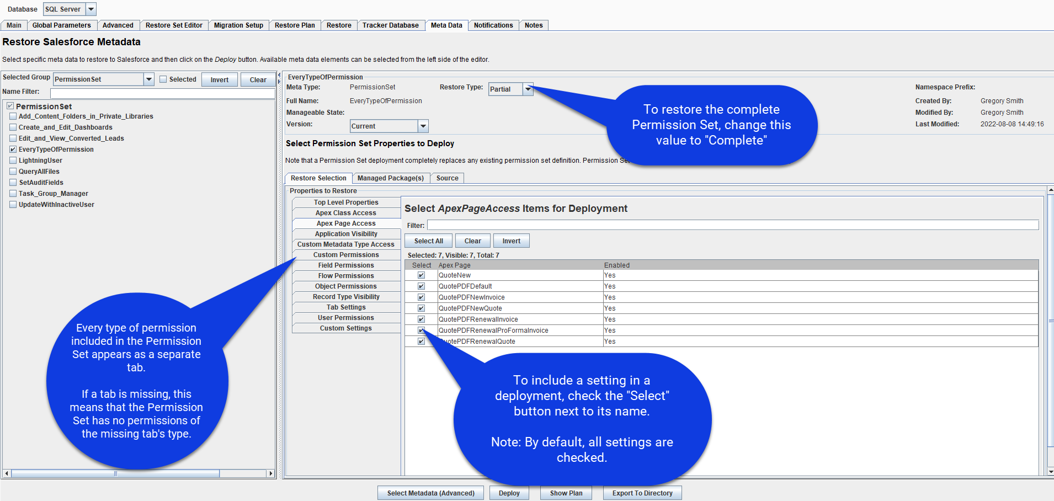
Task: Switch to the Tracker Database tab
Action: coord(391,25)
